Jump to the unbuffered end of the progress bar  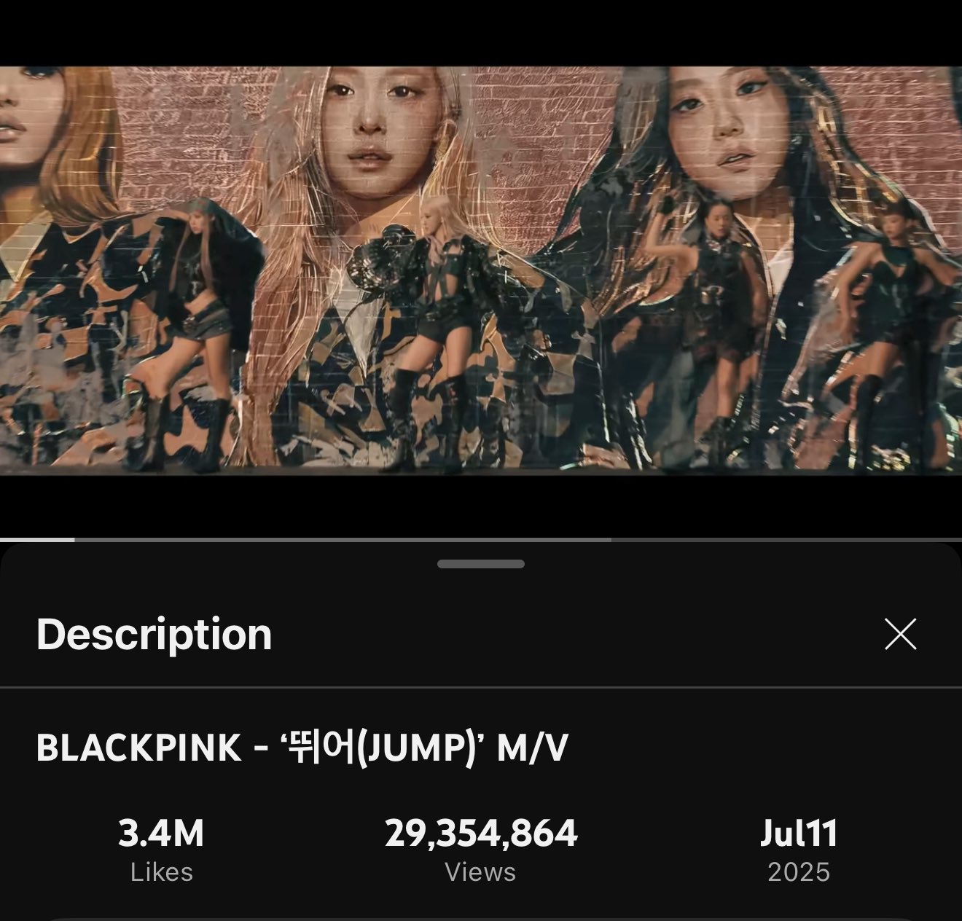787,540
